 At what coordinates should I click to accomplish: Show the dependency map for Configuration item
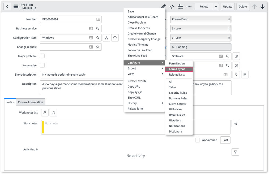(x=106, y=38)
